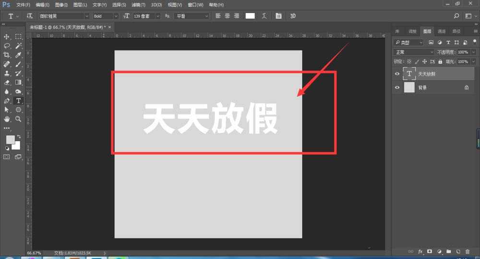
Task: Toggle visibility of the 背景 layer
Action: pyautogui.click(x=397, y=88)
